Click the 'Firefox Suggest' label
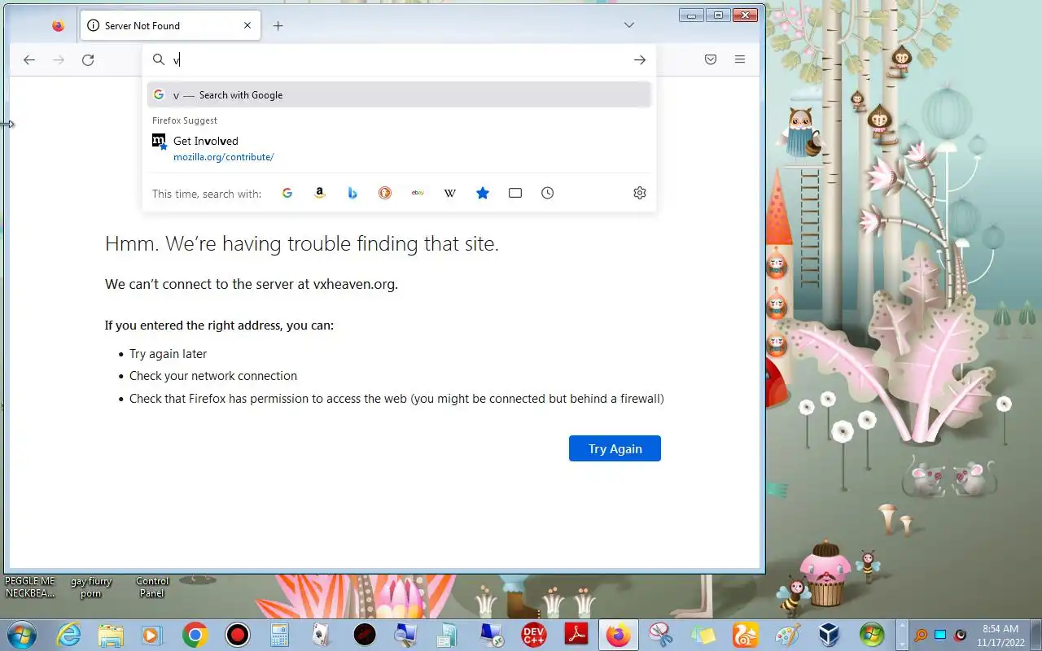 (x=185, y=120)
